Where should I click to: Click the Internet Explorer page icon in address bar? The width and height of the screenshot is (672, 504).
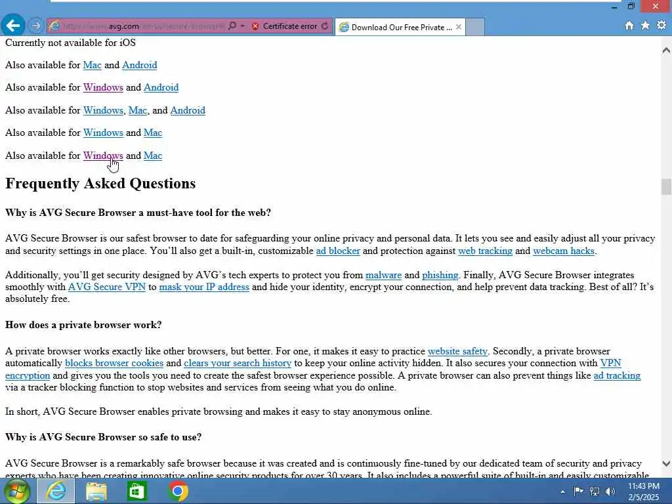tap(54, 26)
